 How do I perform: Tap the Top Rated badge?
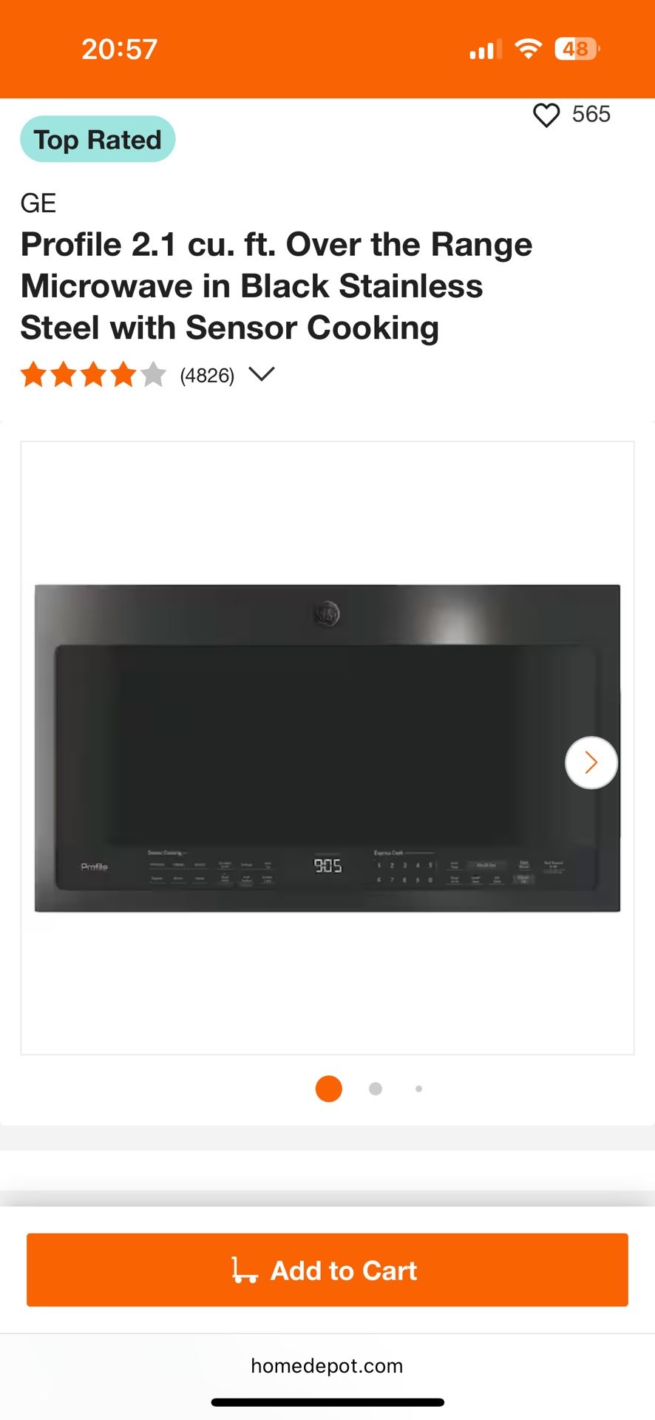click(x=98, y=139)
